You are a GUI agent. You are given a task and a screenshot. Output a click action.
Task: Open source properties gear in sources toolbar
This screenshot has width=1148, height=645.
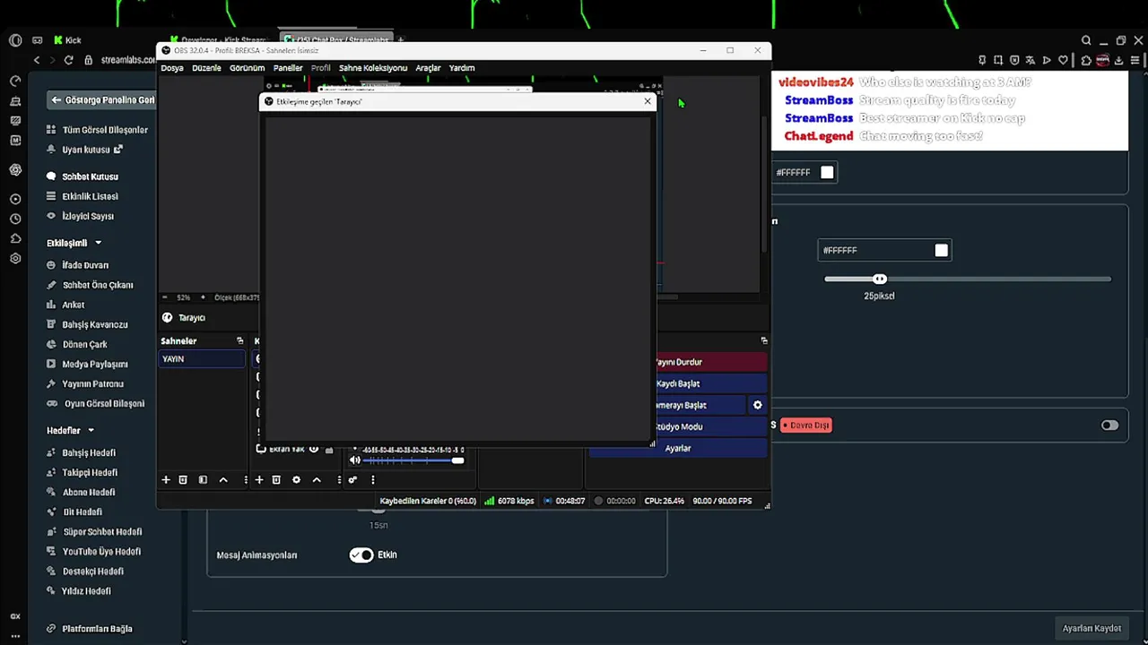pos(296,480)
